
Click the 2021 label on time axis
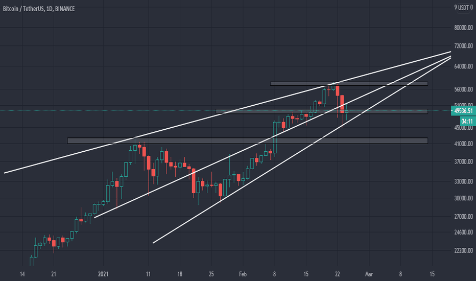[x=103, y=274]
